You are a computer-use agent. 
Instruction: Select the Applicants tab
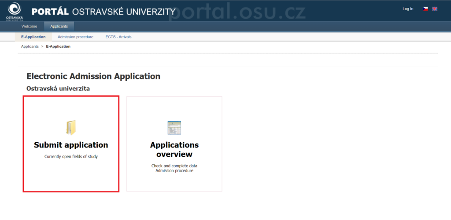(x=59, y=26)
